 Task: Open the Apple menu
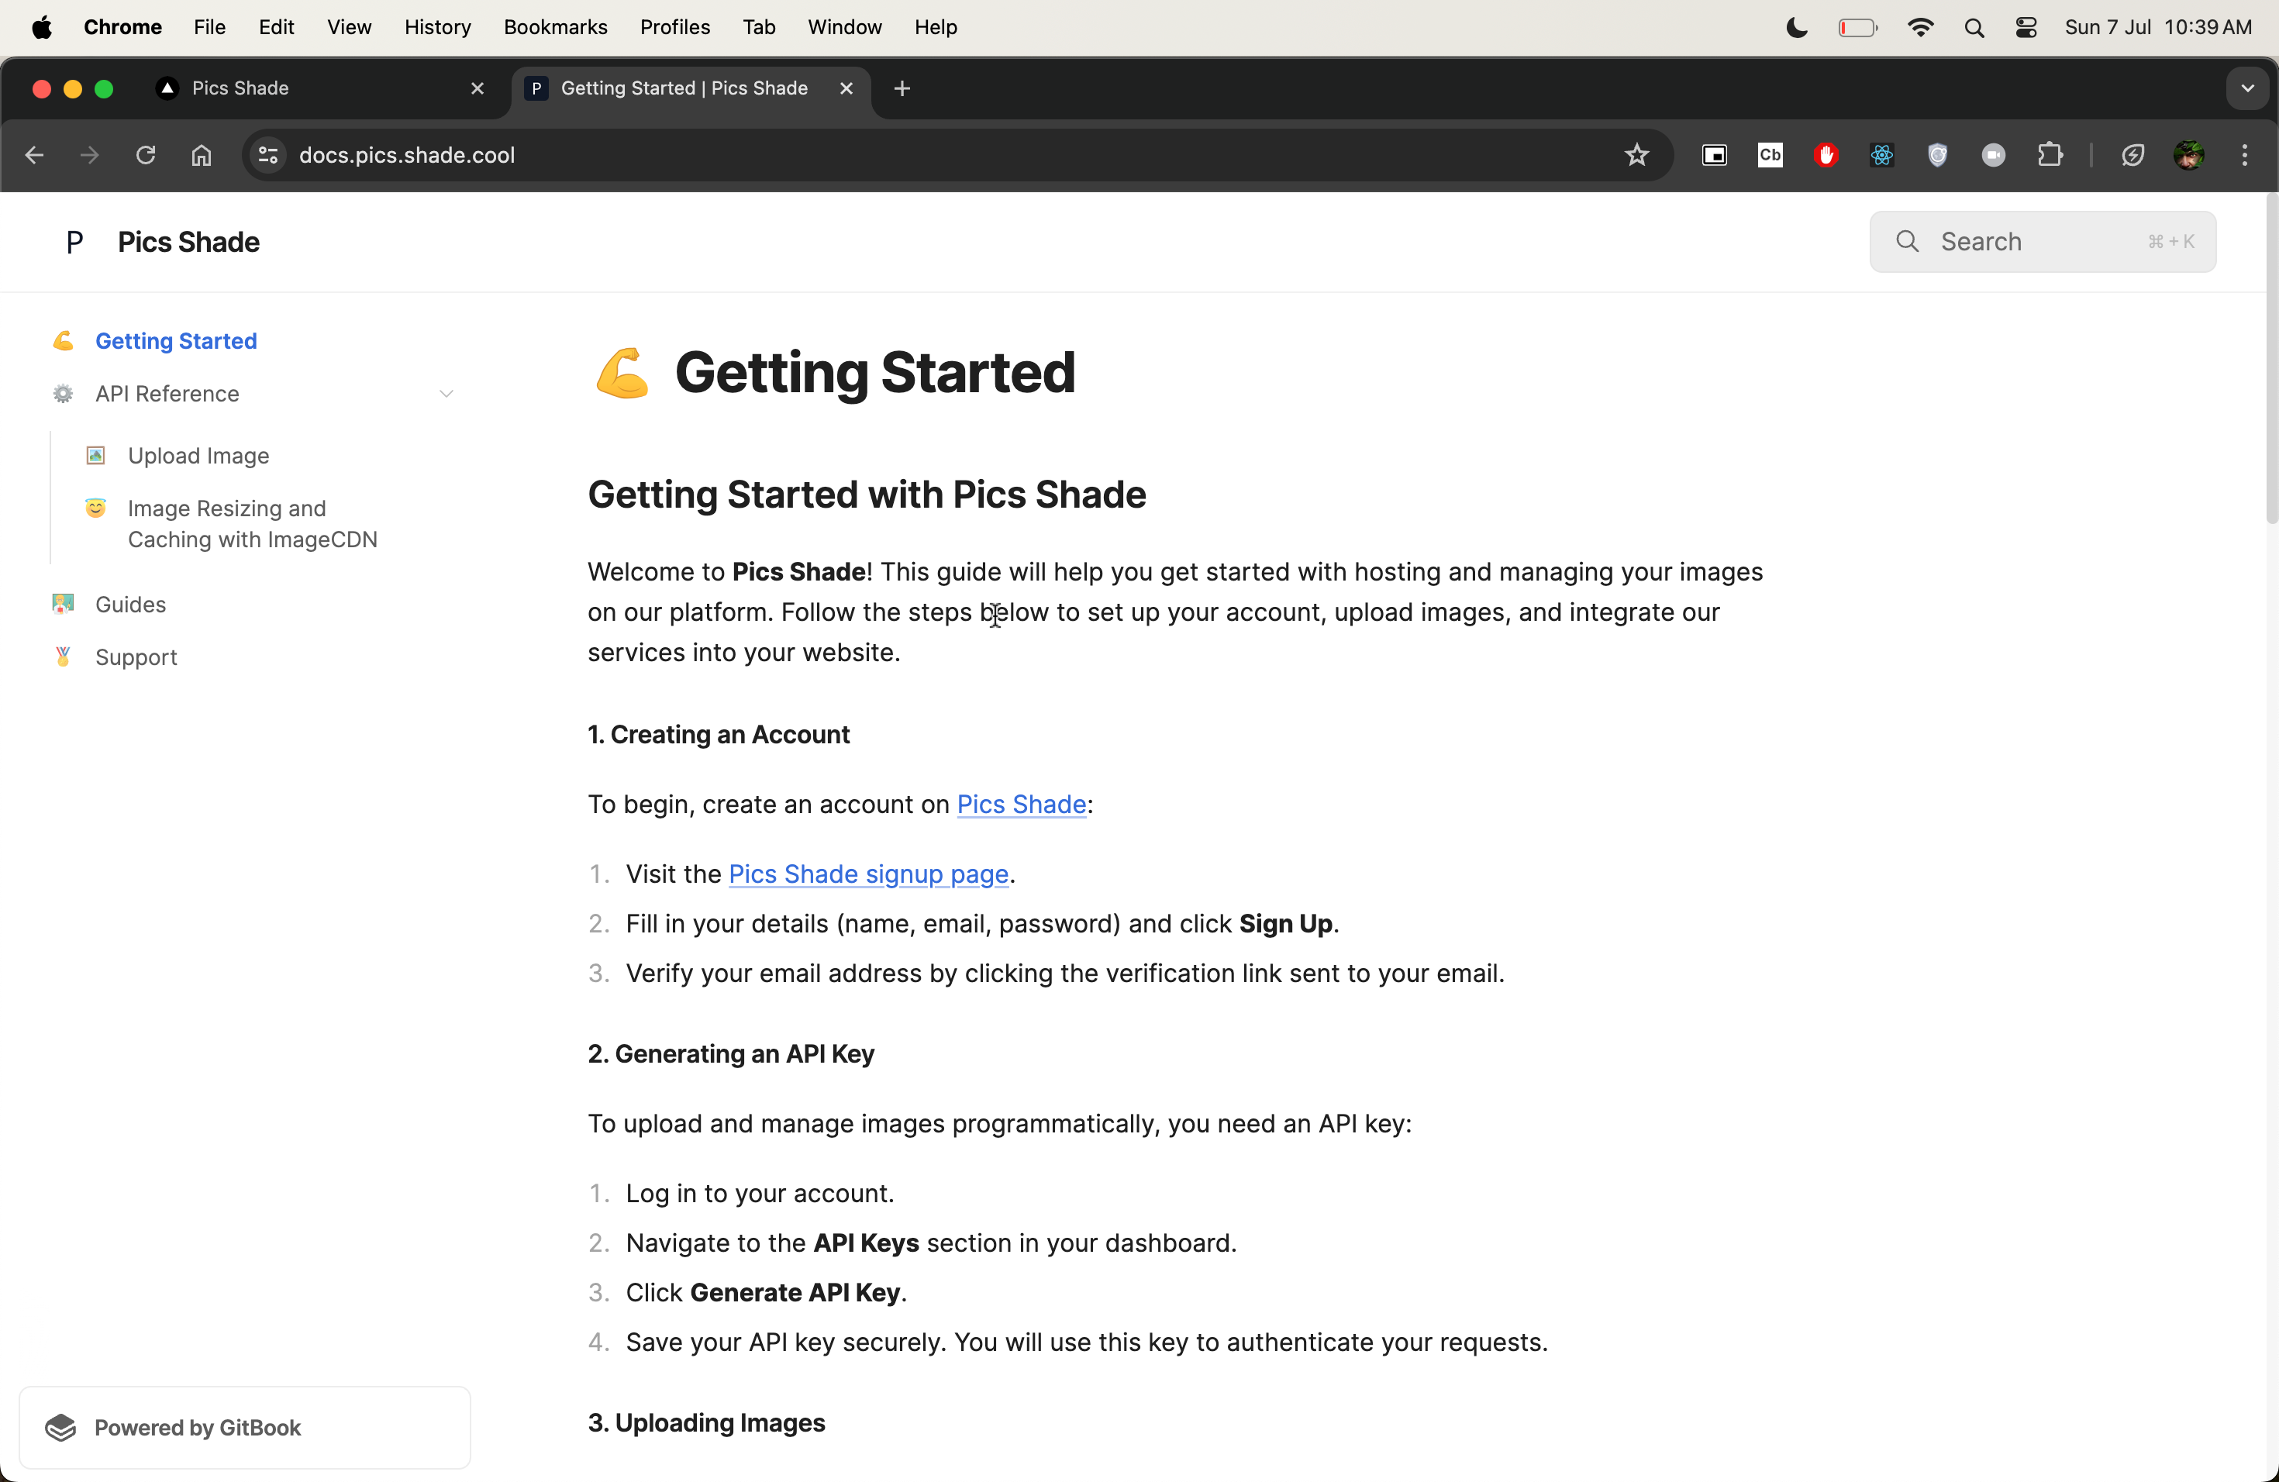(42, 28)
